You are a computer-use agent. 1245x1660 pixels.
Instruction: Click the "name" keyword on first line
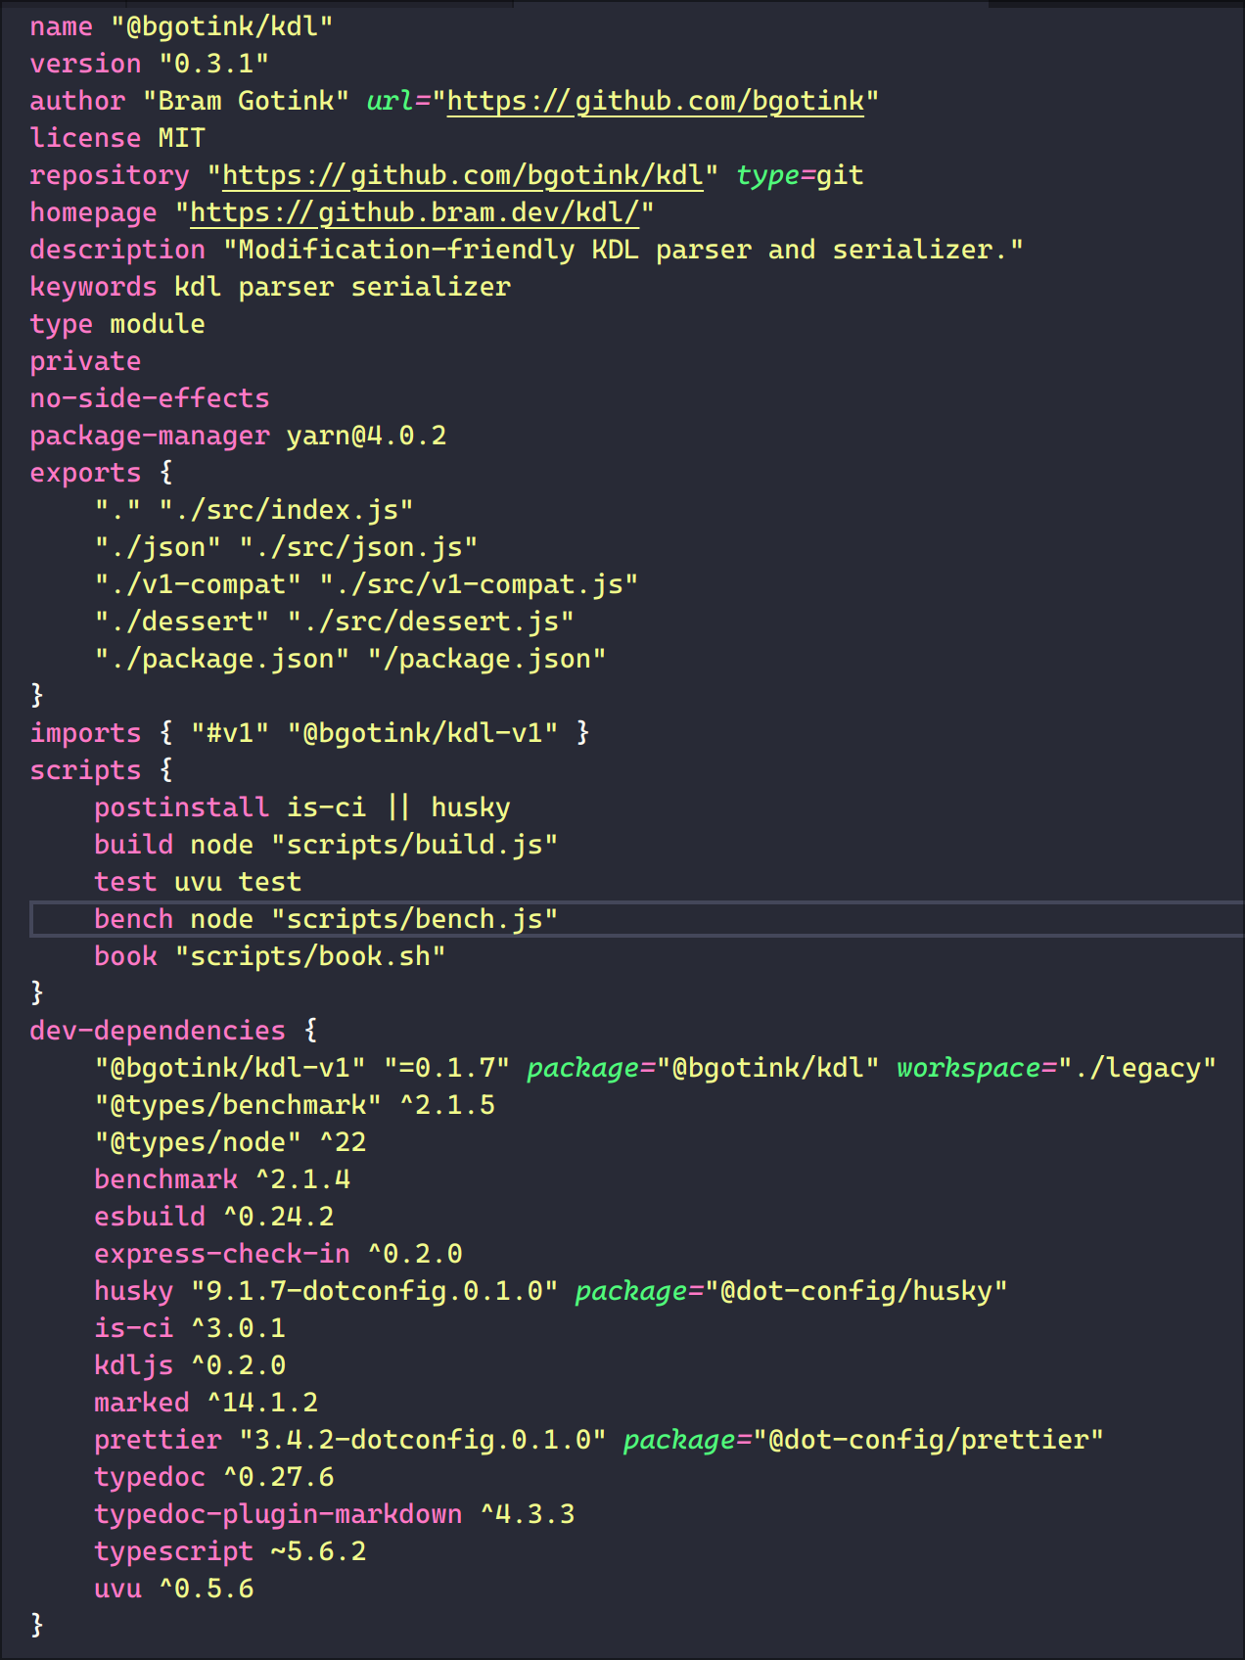pos(61,26)
